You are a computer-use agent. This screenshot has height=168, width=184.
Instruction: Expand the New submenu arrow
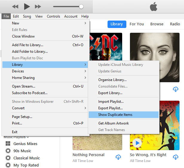click(85, 23)
